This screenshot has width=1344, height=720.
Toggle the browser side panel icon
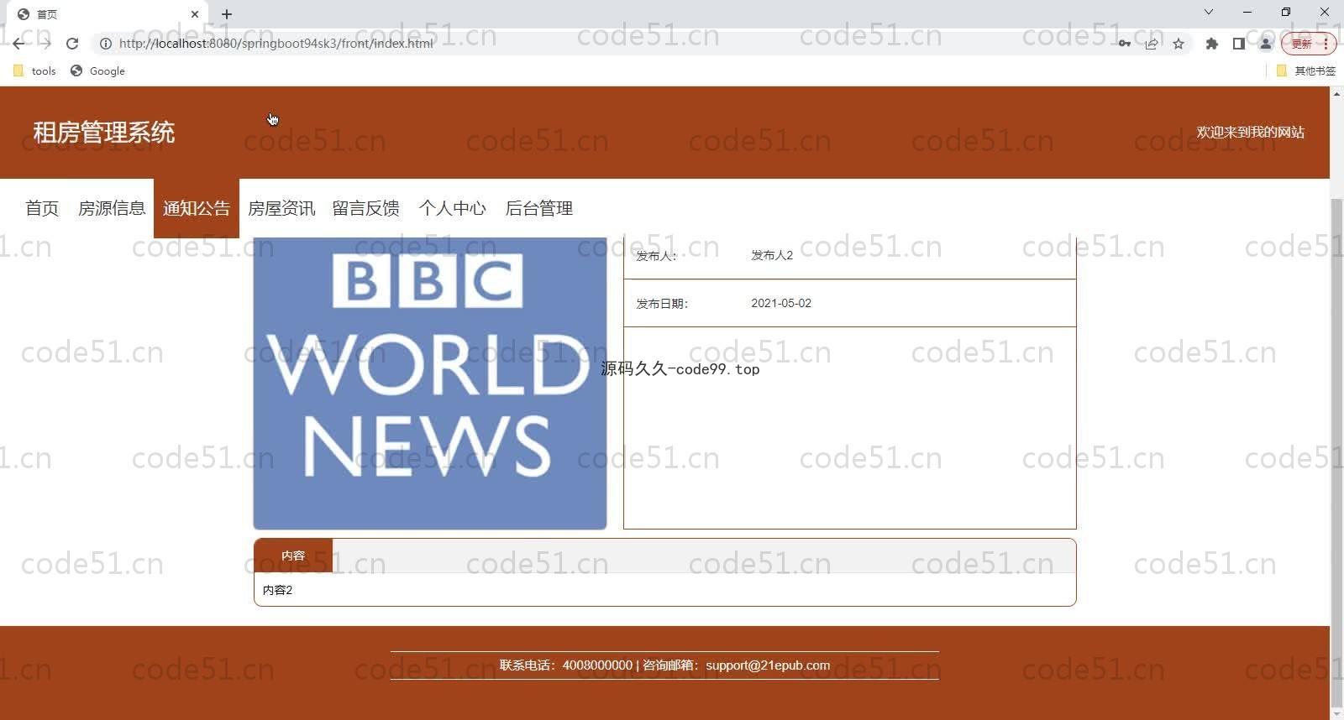1238,44
